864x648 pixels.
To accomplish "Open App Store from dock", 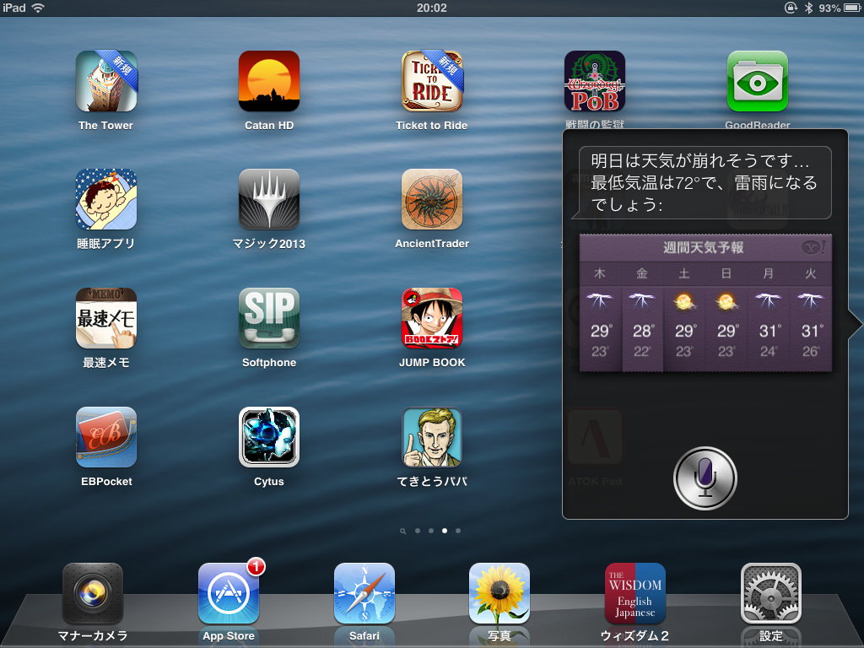I will (x=229, y=593).
